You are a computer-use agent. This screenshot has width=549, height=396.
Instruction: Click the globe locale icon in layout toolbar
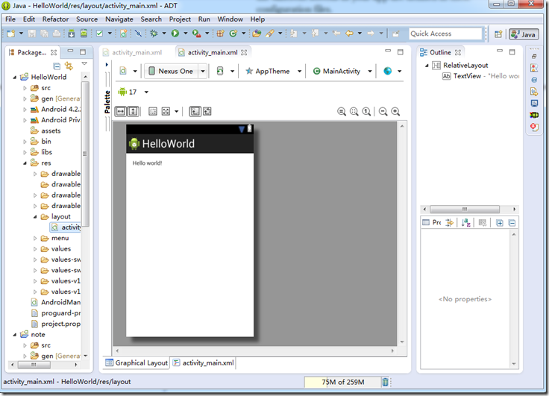coord(388,71)
